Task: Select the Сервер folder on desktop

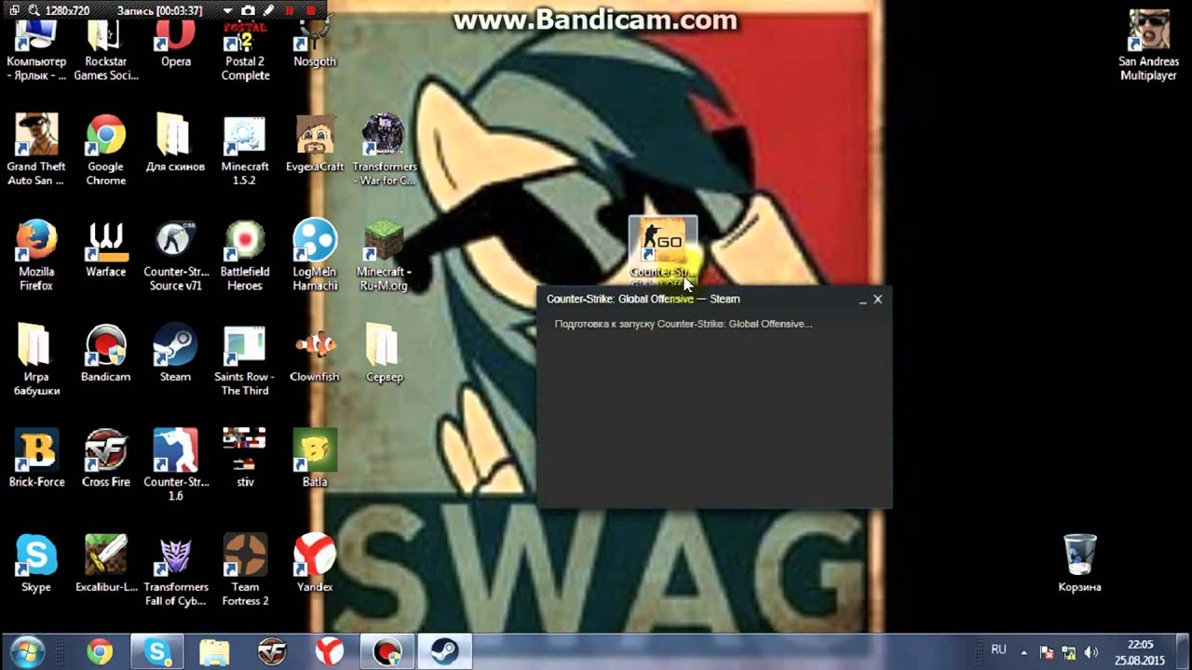Action: point(384,354)
